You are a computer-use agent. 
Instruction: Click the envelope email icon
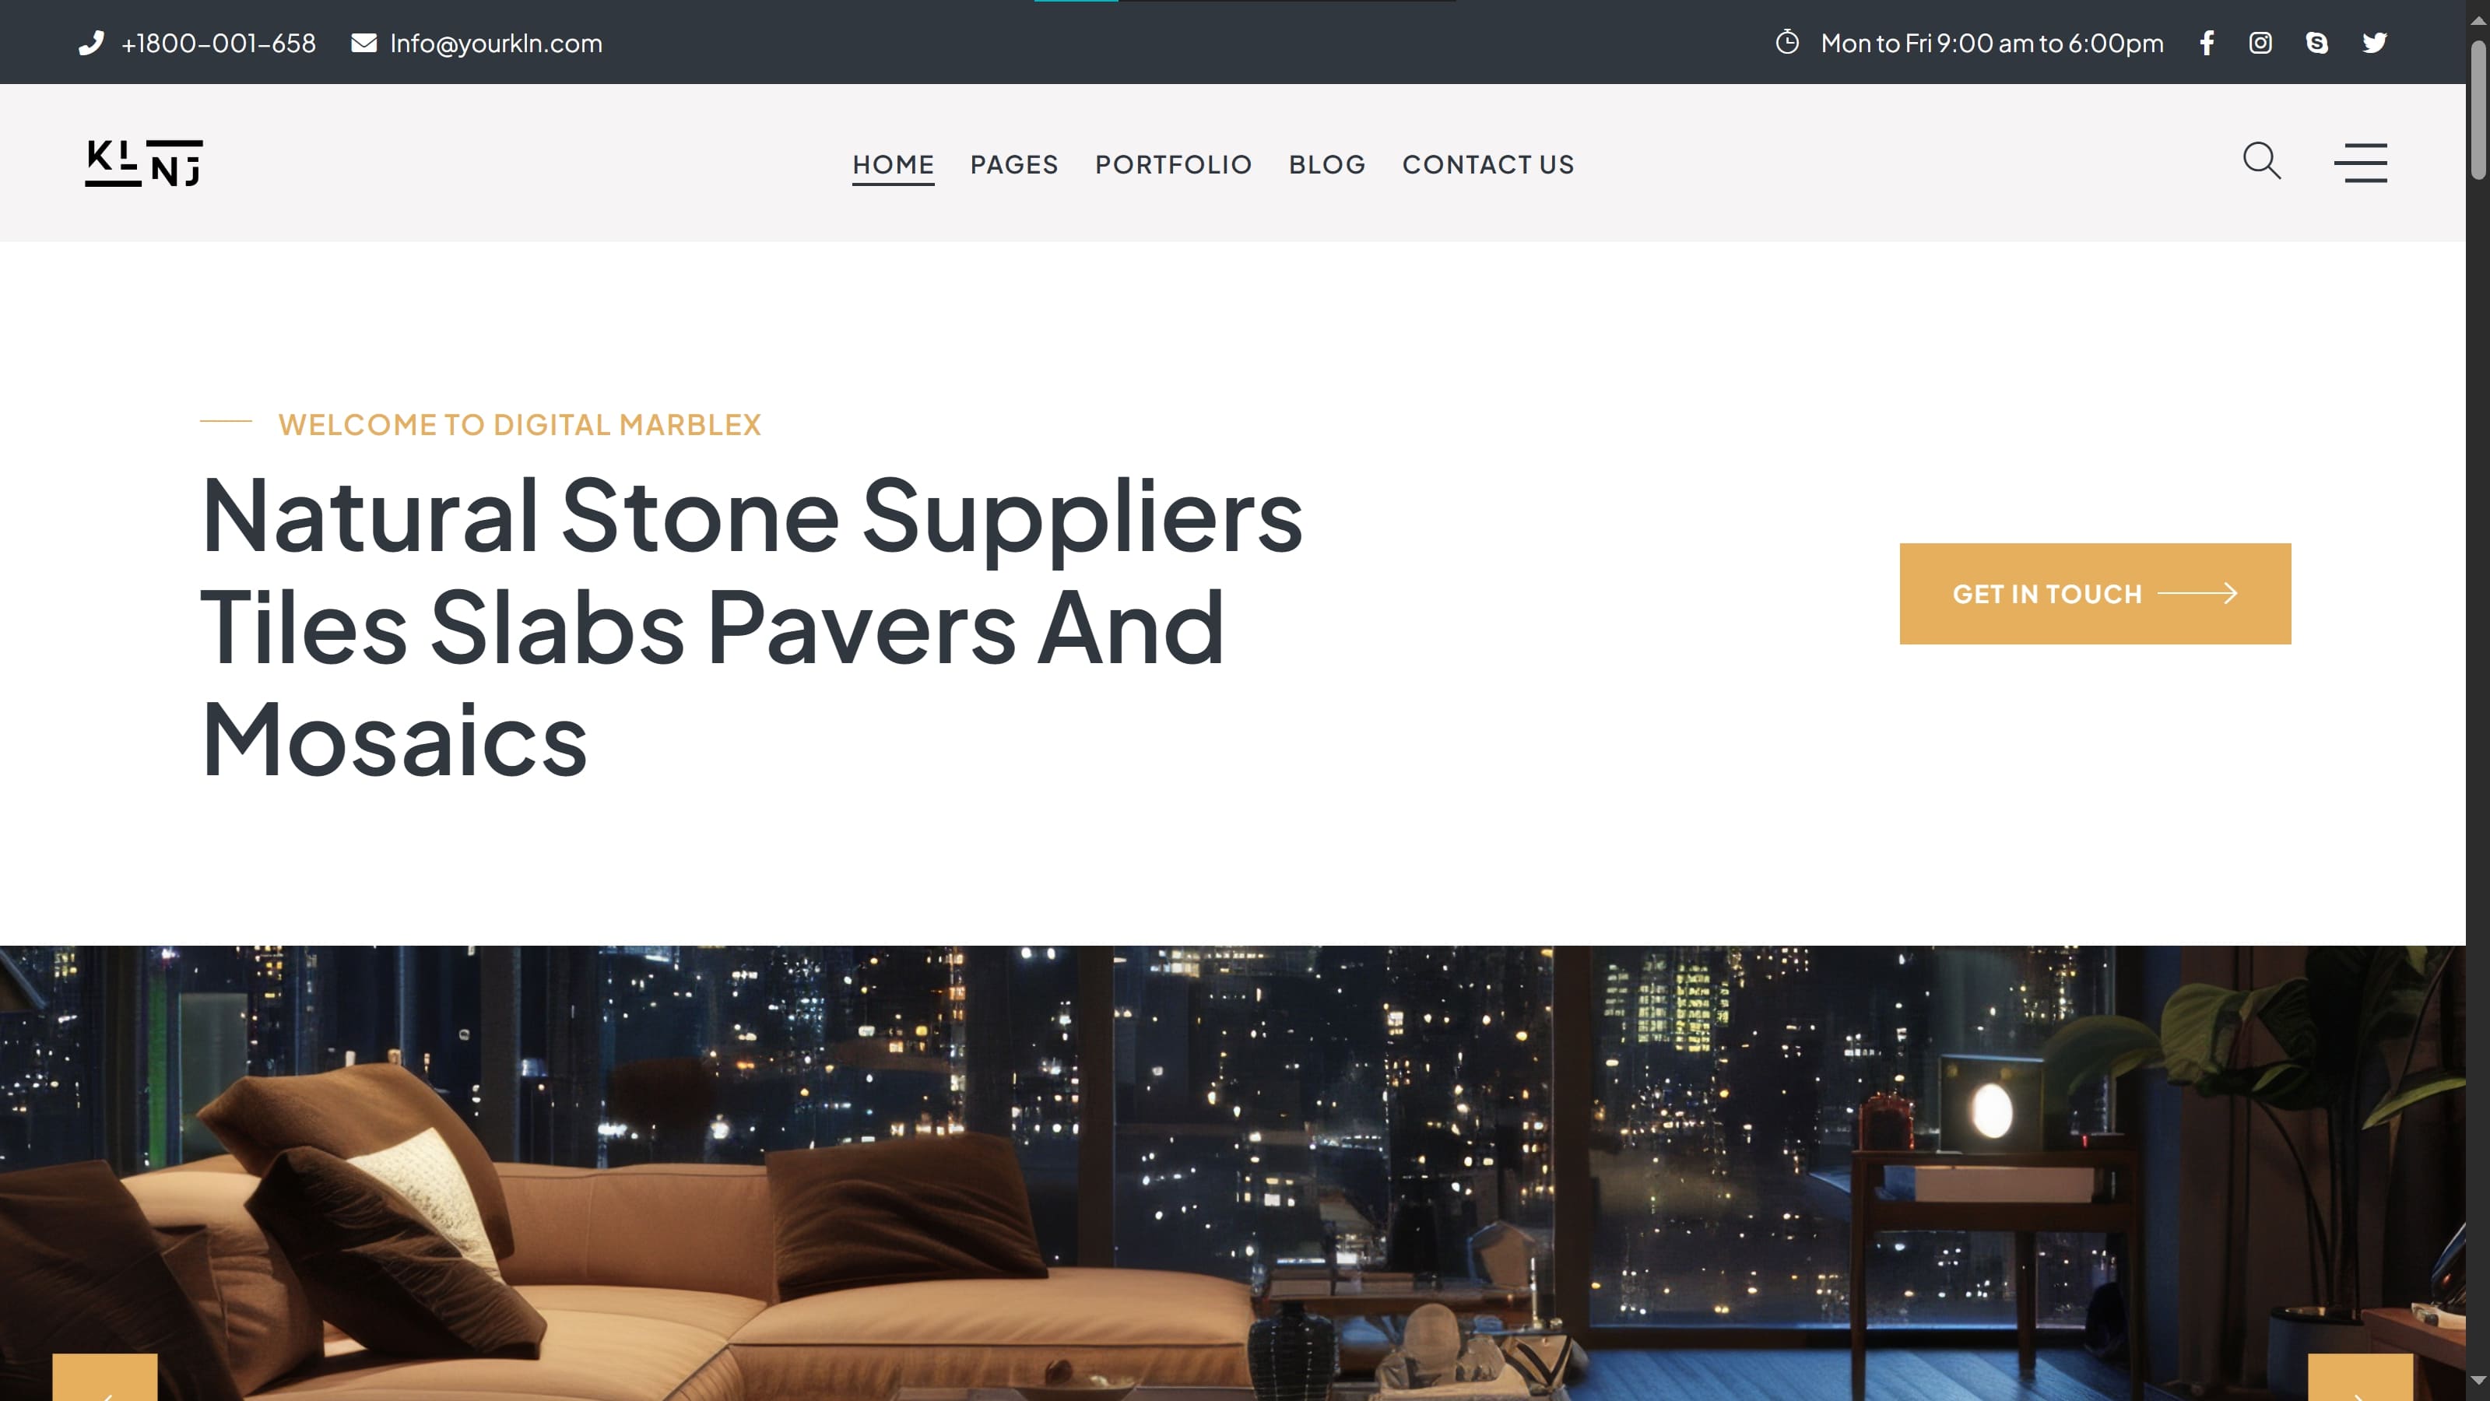(x=363, y=43)
